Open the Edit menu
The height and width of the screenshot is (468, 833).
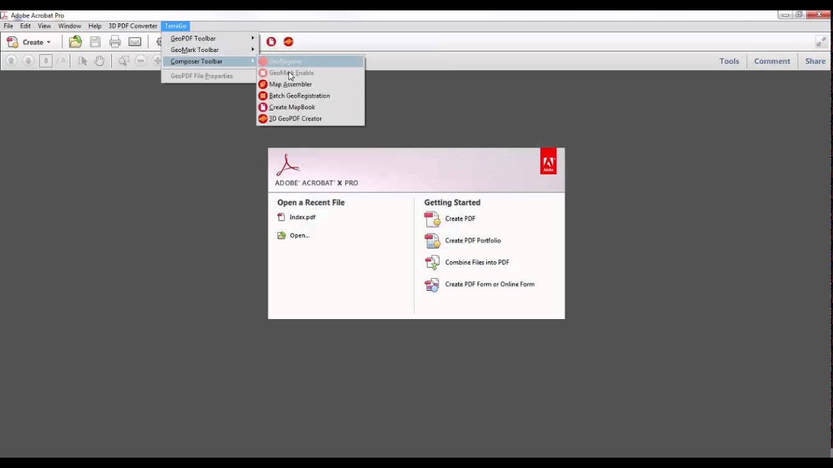click(25, 26)
